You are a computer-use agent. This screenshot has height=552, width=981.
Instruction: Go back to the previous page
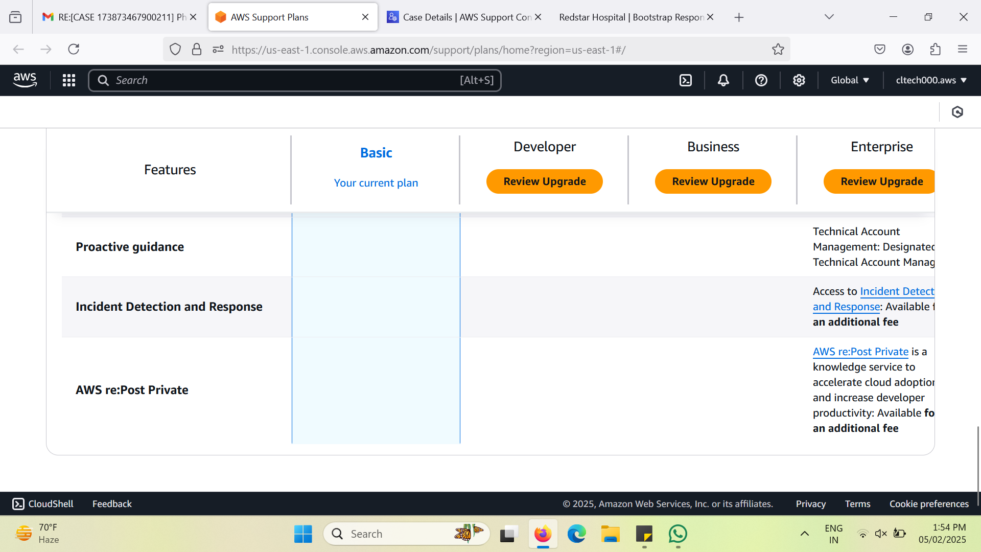pyautogui.click(x=18, y=49)
